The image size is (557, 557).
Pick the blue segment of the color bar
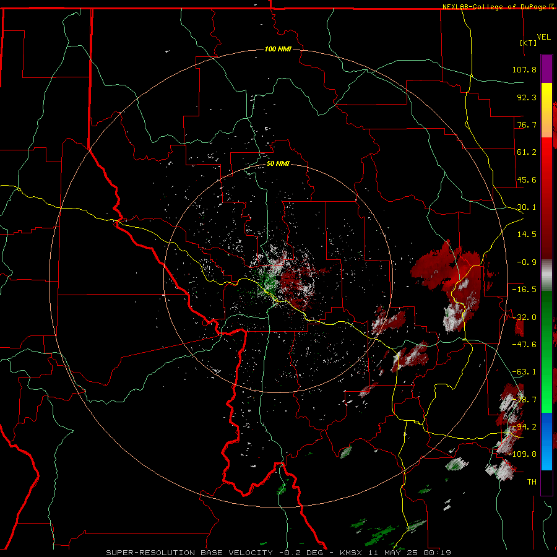[x=546, y=441]
